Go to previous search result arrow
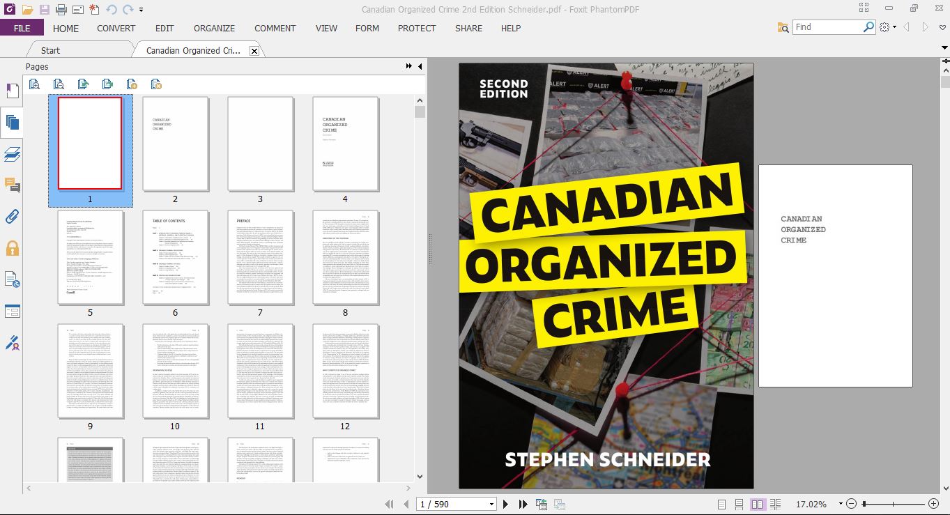 pyautogui.click(x=907, y=27)
